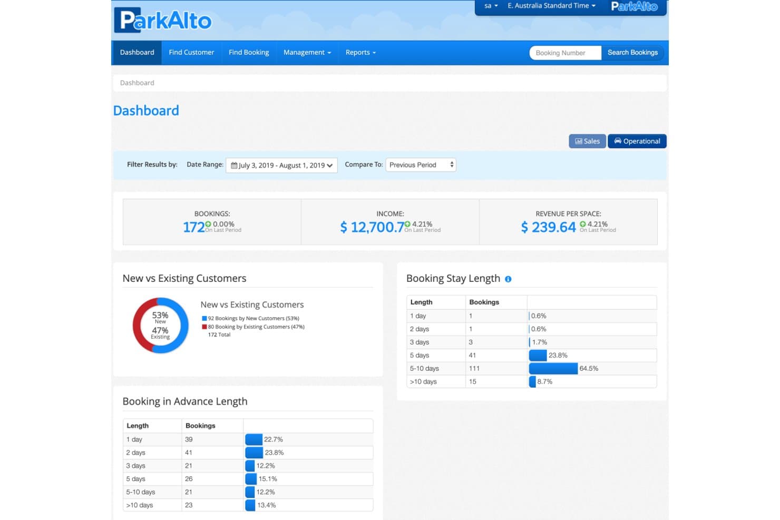Screen dimensions: 780x520
Task: Click the 23.8% bar in Booking in Advance Length
Action: pos(254,453)
